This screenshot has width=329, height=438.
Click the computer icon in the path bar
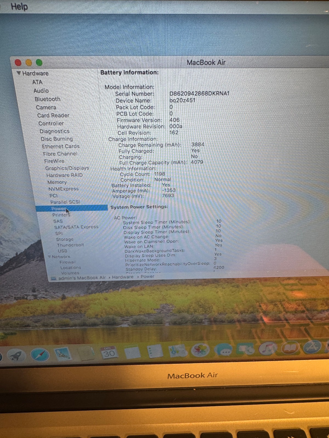click(x=54, y=278)
